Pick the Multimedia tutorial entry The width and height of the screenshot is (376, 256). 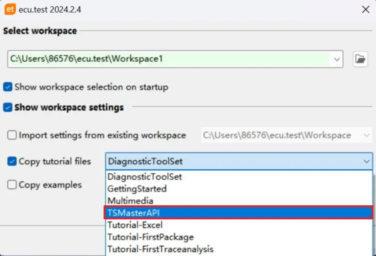pyautogui.click(x=130, y=201)
